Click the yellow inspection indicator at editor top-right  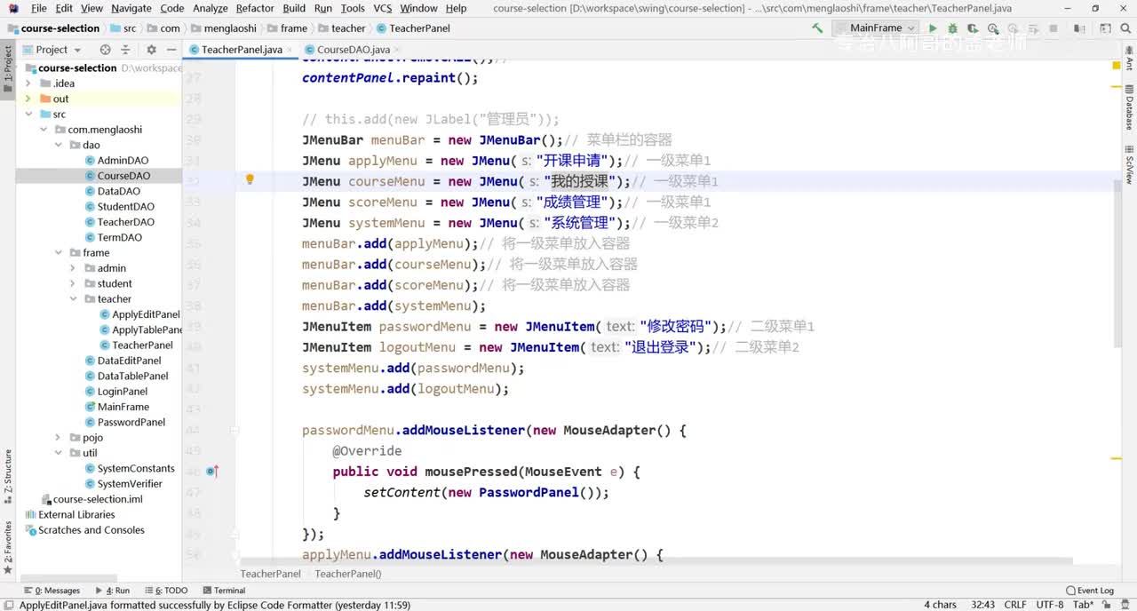coord(1117,65)
